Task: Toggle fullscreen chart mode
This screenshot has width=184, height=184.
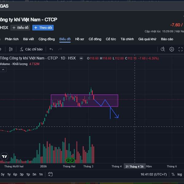Action: point(181,49)
